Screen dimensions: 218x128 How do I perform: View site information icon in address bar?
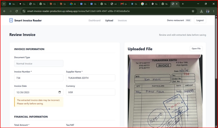pos(24,11)
